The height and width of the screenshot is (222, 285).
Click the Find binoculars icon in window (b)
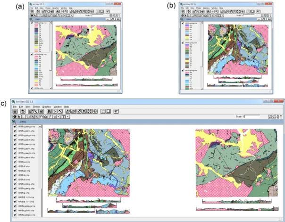pos(208,12)
